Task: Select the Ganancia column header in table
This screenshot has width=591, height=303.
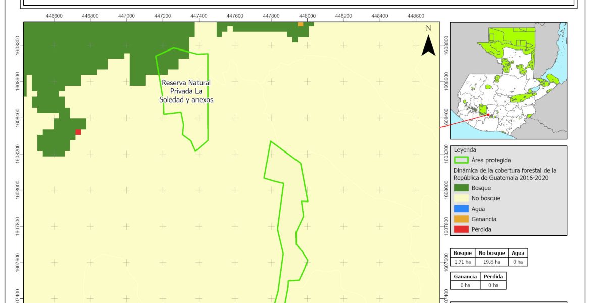Action: pos(465,277)
